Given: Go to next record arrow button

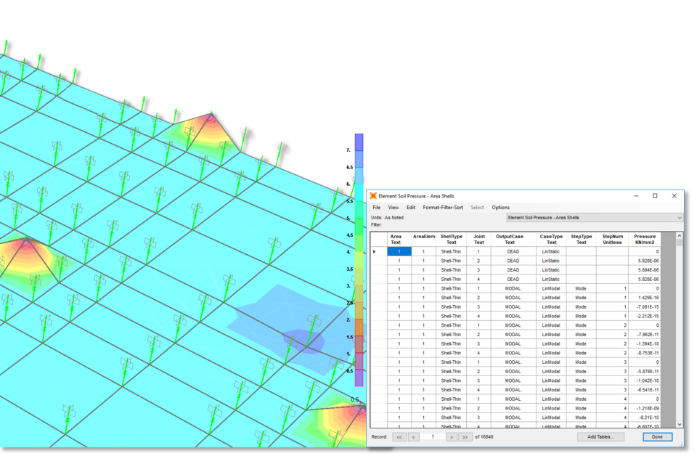Looking at the screenshot, I should coord(451,437).
